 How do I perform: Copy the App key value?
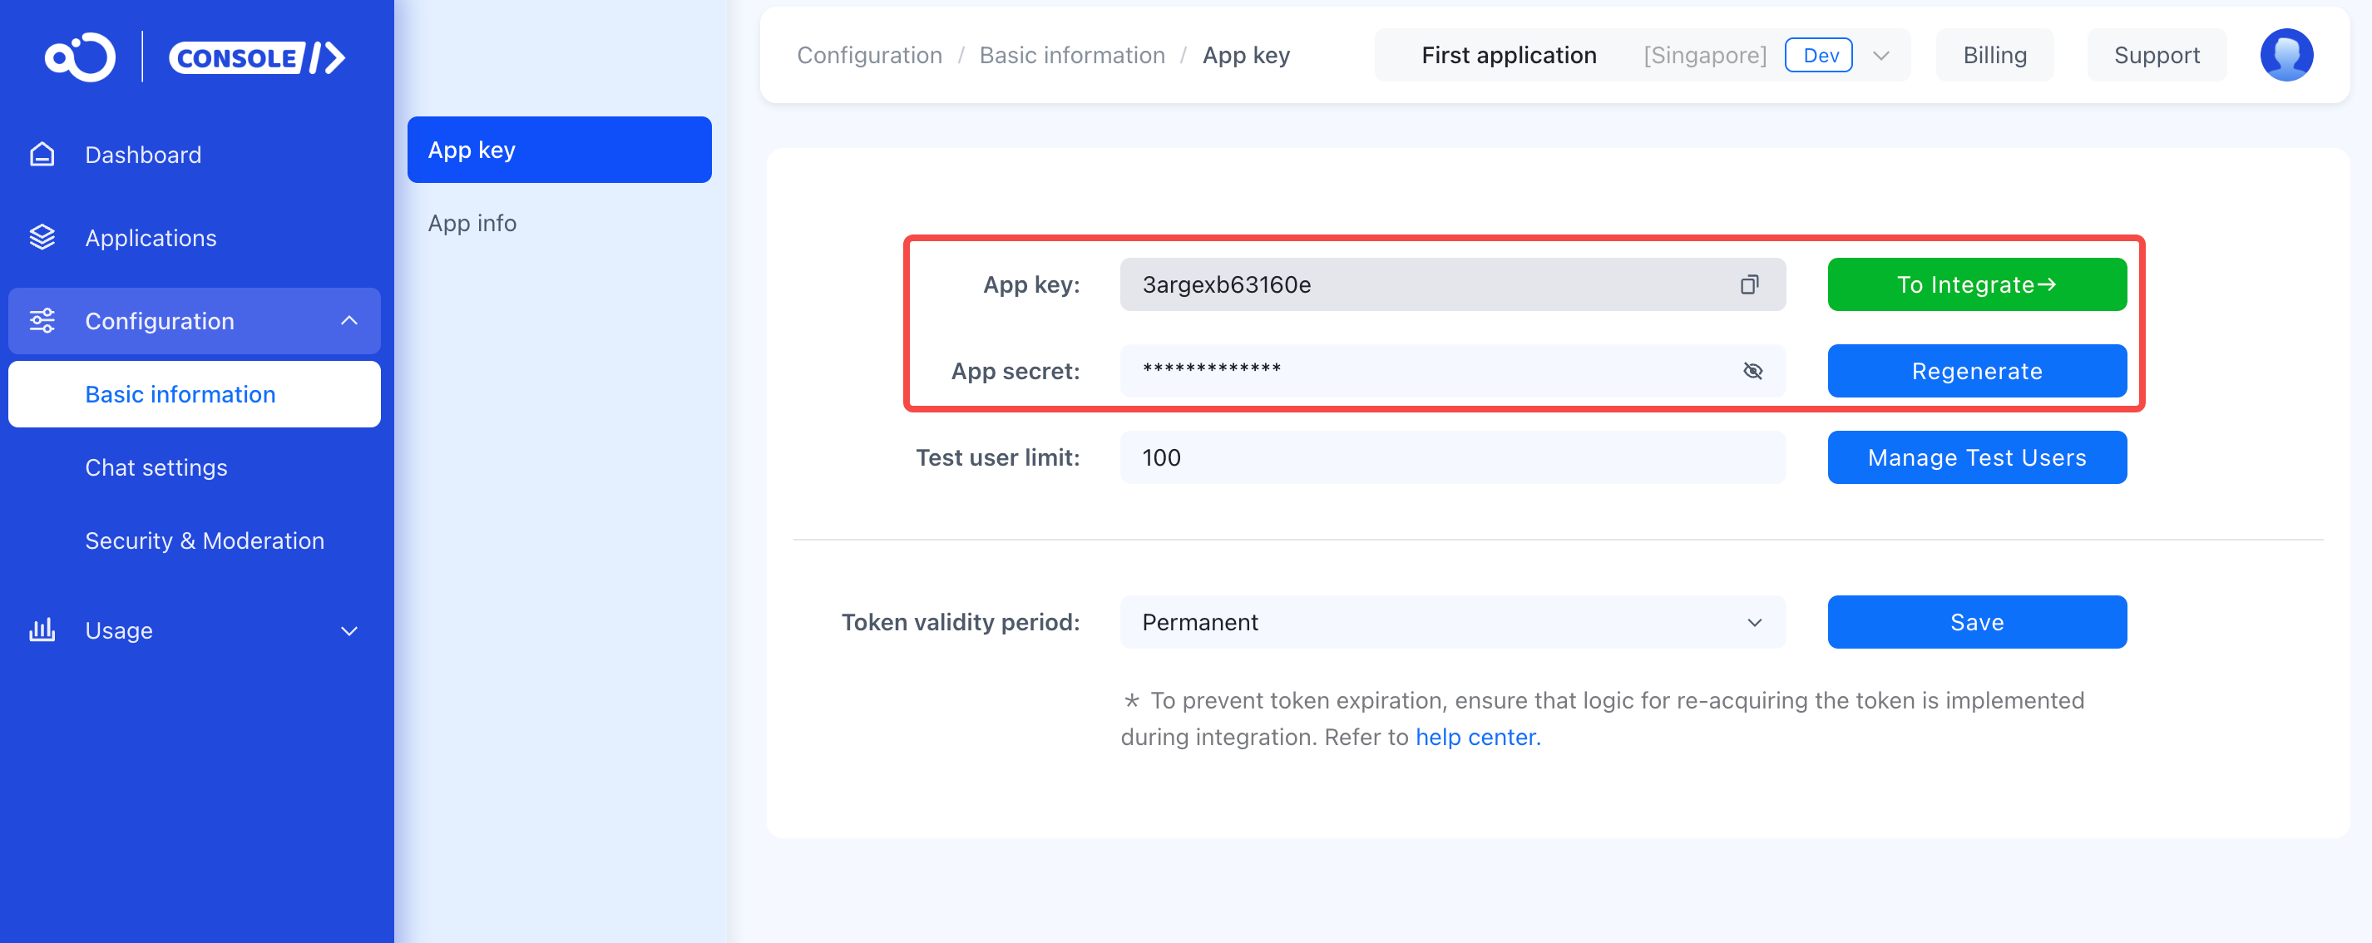click(1748, 284)
